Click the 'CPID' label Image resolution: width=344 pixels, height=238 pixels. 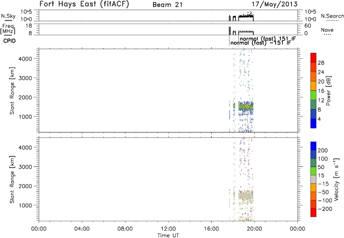(x=9, y=41)
